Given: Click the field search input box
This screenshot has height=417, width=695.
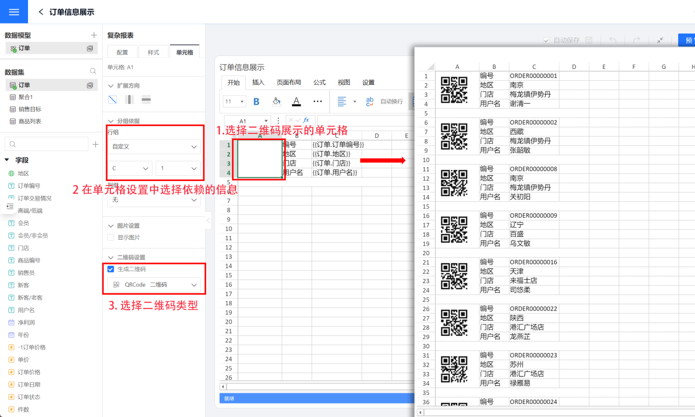Looking at the screenshot, I should tap(47, 144).
